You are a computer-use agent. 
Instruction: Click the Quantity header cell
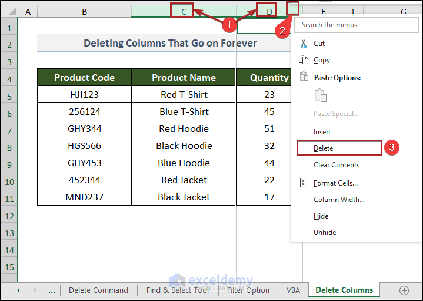(264, 77)
